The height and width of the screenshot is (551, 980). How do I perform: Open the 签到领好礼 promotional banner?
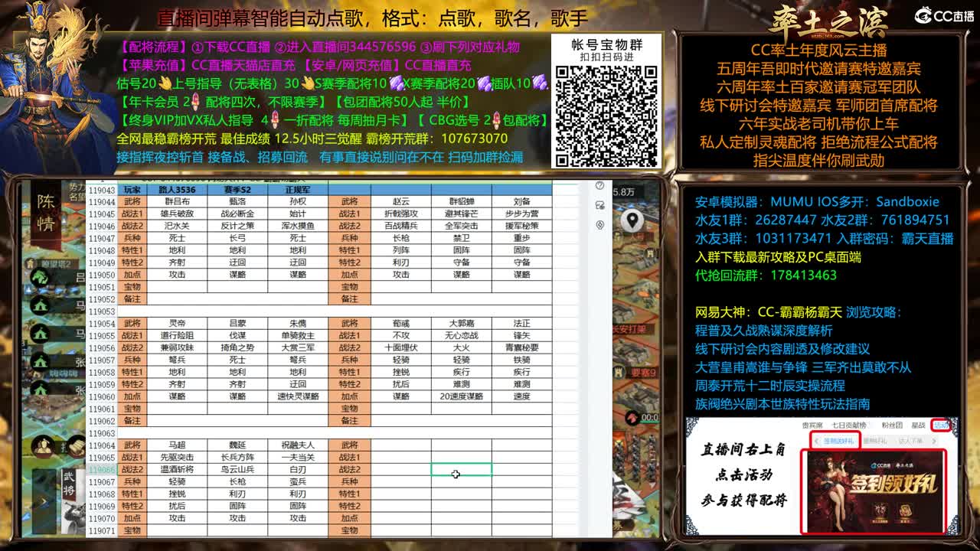[x=874, y=491]
